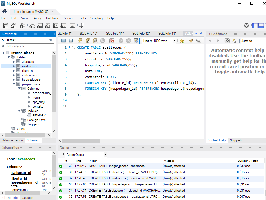This screenshot has height=200, width=266.
Task: Save the script with the floppy icon
Action: [71, 41]
